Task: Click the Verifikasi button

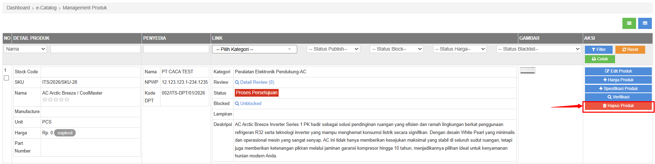Action: pos(618,97)
